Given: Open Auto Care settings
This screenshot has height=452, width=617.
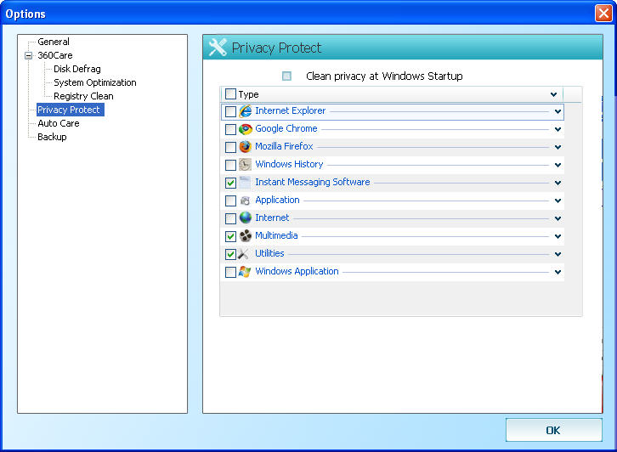Looking at the screenshot, I should (x=59, y=123).
